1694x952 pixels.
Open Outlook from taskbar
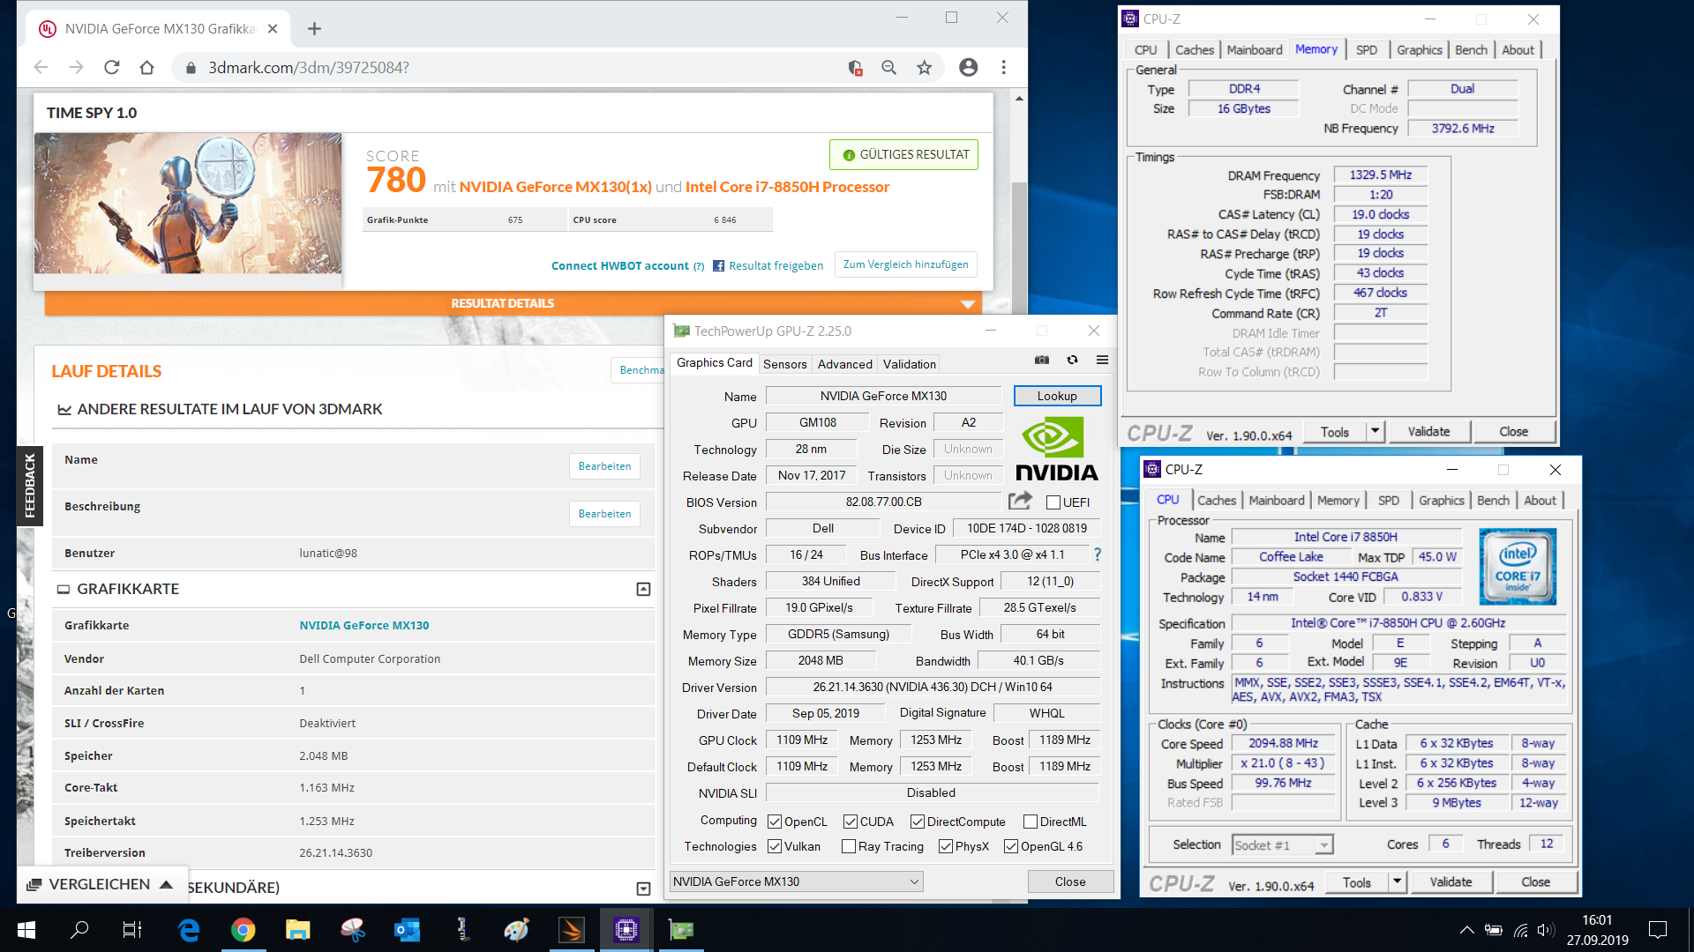(408, 929)
